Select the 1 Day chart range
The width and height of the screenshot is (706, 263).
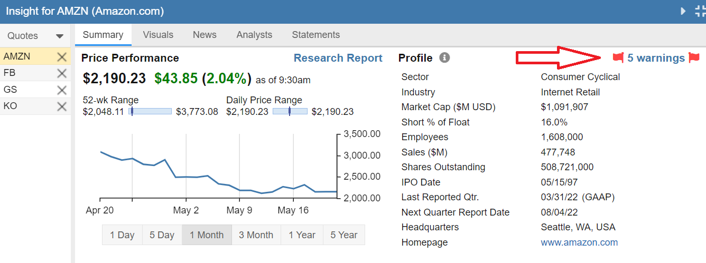tap(122, 235)
